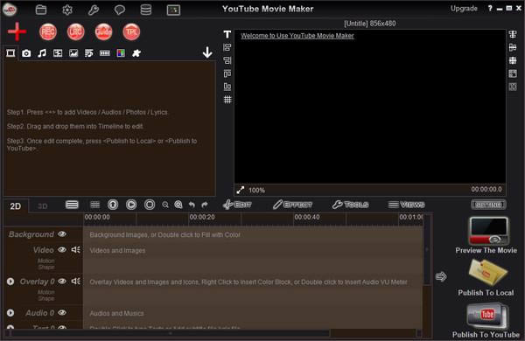Click the bottom icon on preview's right edge
Screen dimensions: 525x341
[x=513, y=87]
